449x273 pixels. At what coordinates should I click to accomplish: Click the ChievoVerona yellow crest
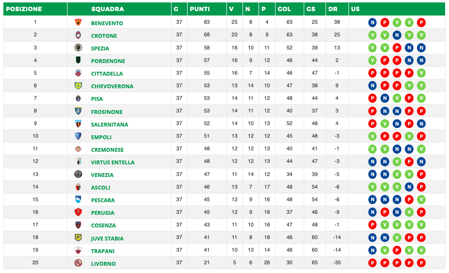coord(78,86)
